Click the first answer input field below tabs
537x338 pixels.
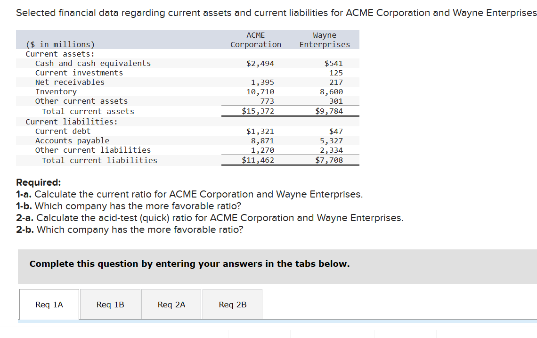(259, 335)
